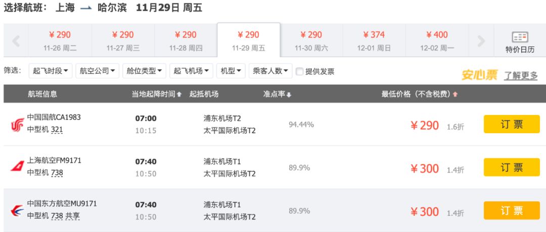Open the 乘客人数 dropdown
Screen dimensions: 546x232
(270, 71)
